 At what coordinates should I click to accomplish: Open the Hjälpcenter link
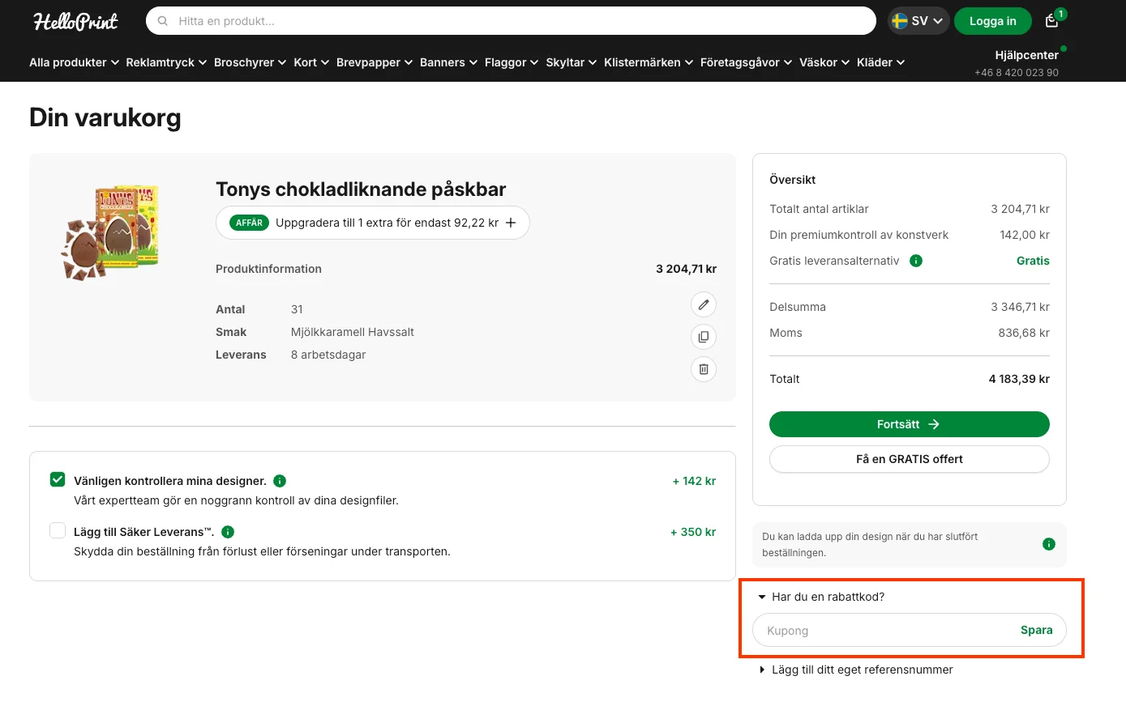[1026, 55]
